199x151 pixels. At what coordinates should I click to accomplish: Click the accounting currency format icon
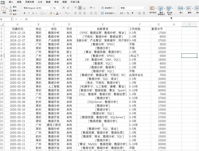(x=122, y=13)
